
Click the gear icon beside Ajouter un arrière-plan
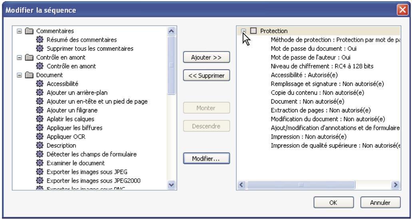tap(40, 93)
